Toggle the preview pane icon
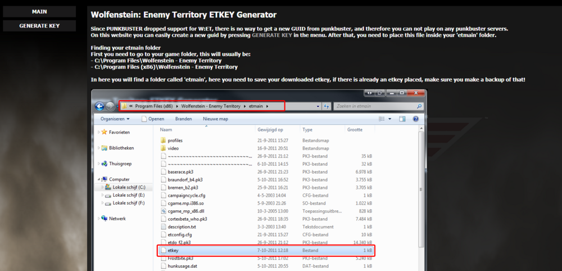Image resolution: width=562 pixels, height=271 pixels. (402, 119)
